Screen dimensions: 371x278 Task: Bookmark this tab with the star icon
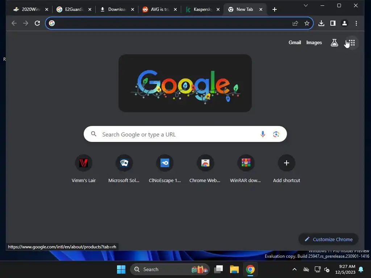click(x=307, y=23)
